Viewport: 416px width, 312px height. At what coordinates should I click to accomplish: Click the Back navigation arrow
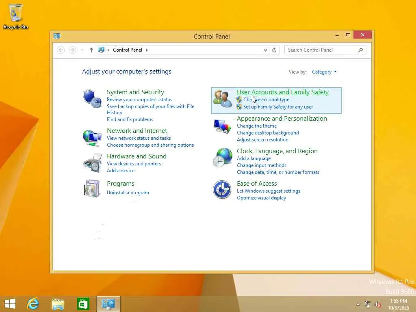point(61,50)
